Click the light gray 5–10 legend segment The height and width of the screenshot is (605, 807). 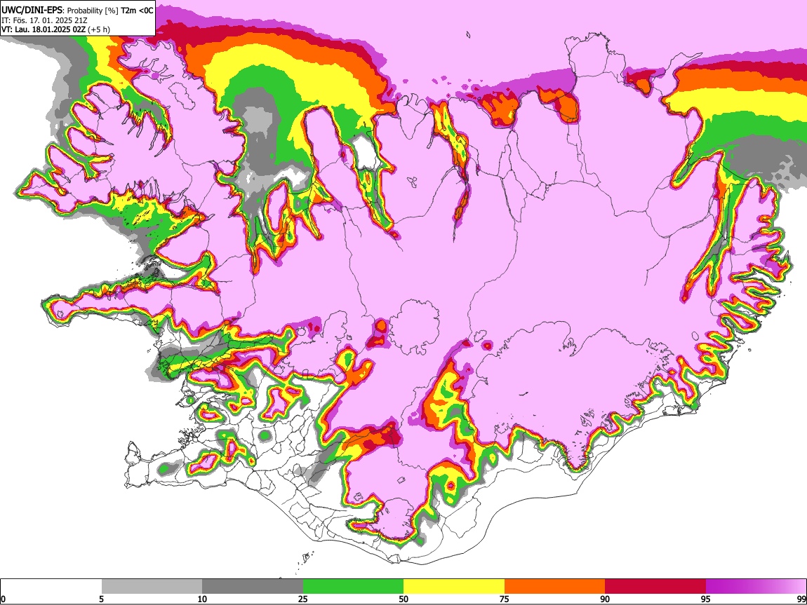click(x=152, y=586)
